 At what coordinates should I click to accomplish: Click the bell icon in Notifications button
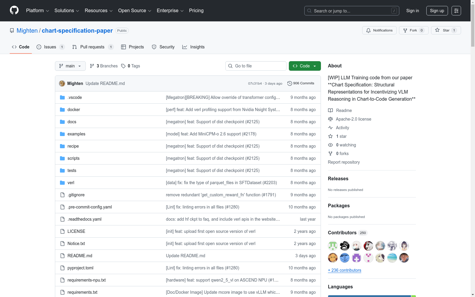(x=368, y=30)
